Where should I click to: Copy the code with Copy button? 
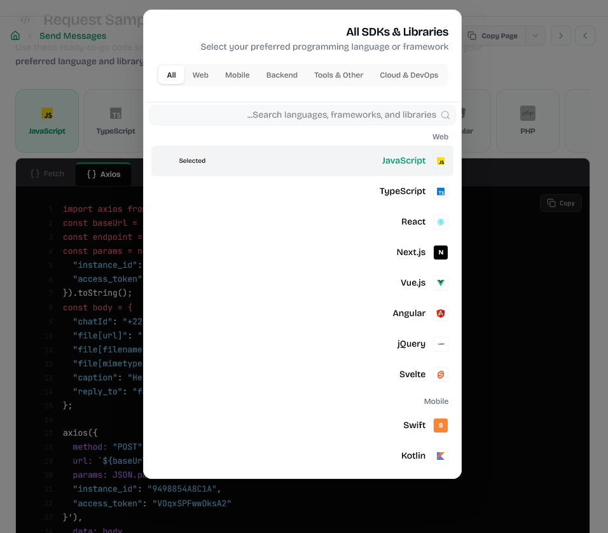point(561,203)
